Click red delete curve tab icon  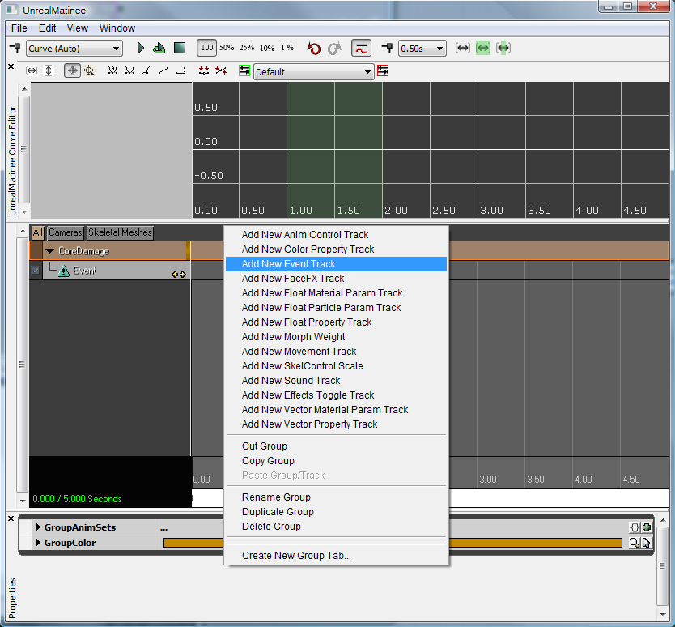383,70
